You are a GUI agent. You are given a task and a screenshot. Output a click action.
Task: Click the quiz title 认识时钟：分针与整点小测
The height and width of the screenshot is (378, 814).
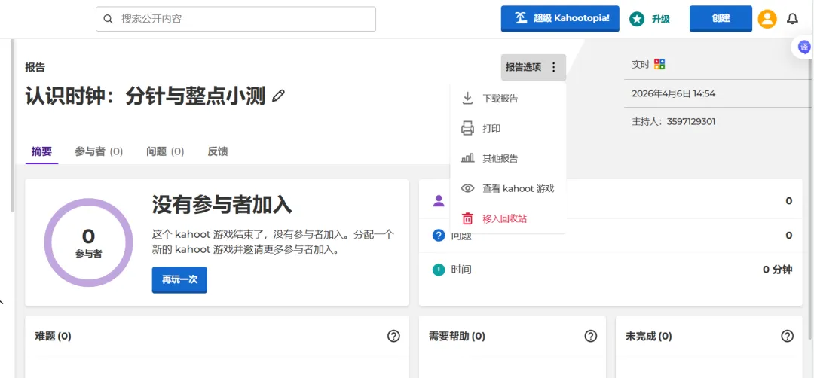[145, 96]
